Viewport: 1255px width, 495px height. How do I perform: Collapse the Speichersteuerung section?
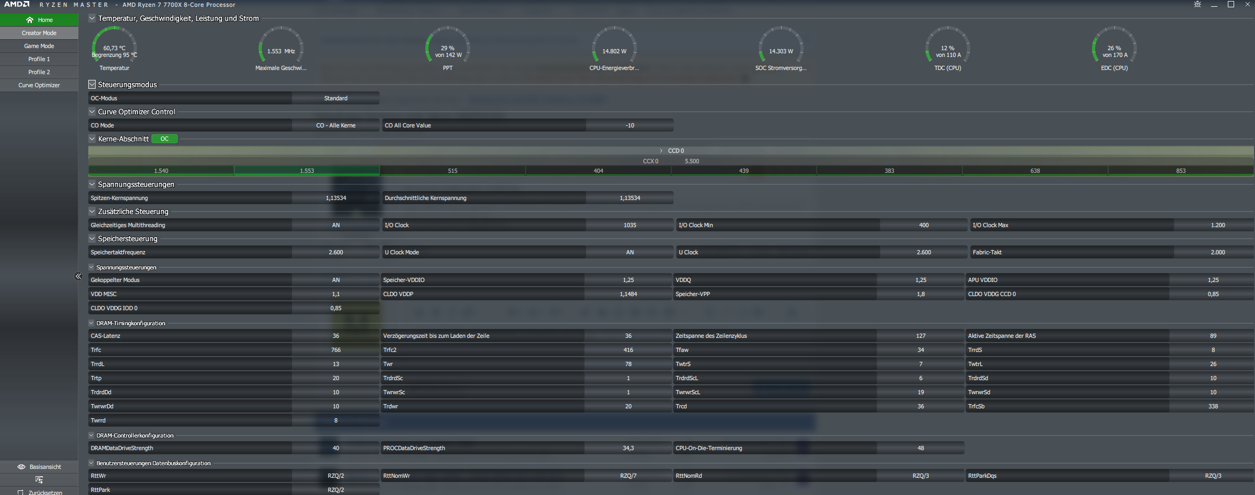click(x=92, y=238)
